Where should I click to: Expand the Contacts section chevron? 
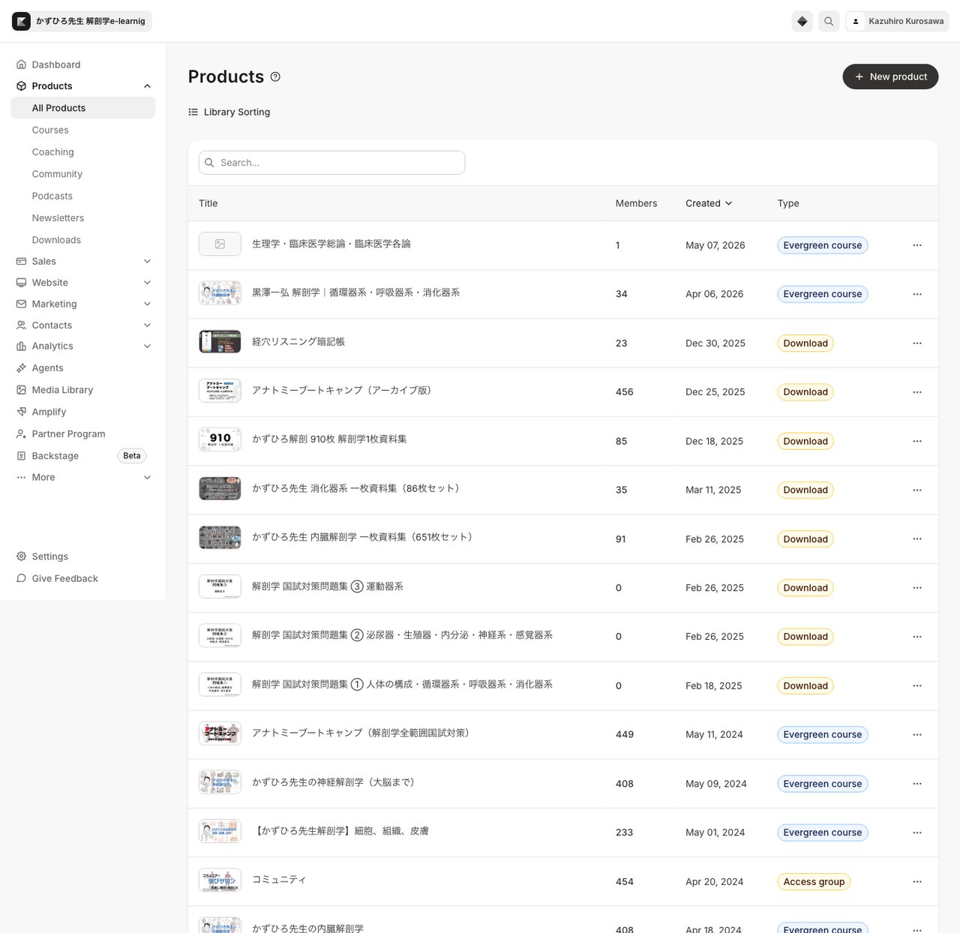click(147, 325)
